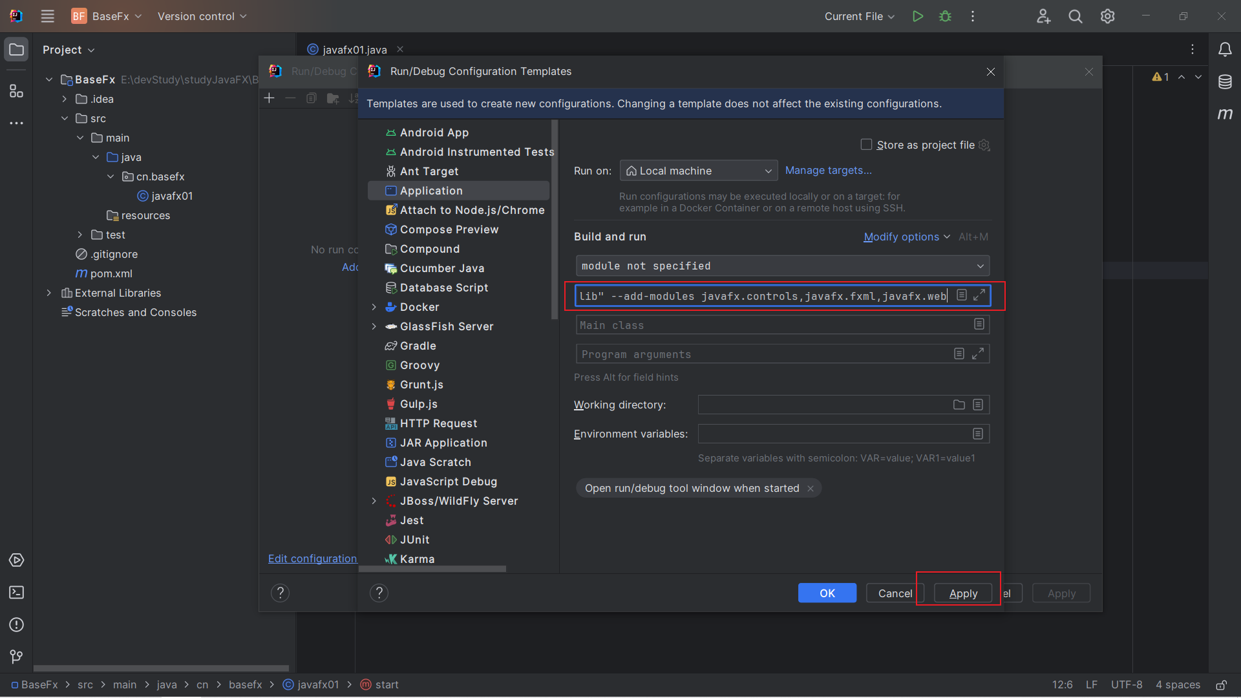Expand the External Libraries node
Viewport: 1241px width, 698px height.
[x=49, y=293]
